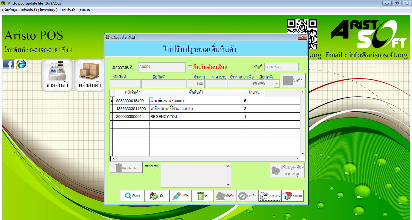Minimize the Aristo pos main window
This screenshot has height=220, width=412.
(387, 3)
